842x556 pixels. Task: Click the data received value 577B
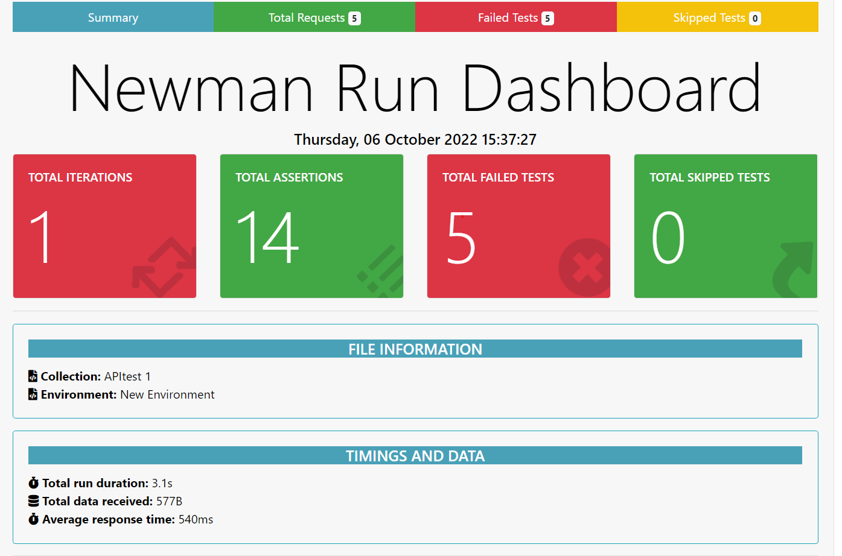coord(169,501)
